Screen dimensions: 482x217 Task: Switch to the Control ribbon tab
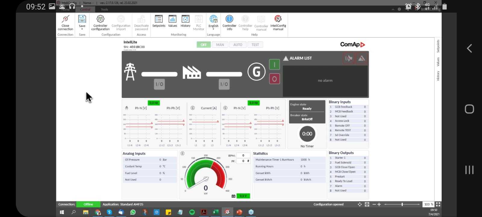(x=85, y=10)
